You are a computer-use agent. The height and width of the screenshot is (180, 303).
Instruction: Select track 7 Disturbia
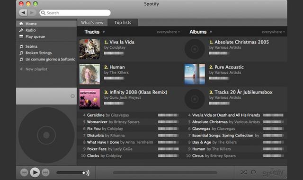click(x=95, y=136)
